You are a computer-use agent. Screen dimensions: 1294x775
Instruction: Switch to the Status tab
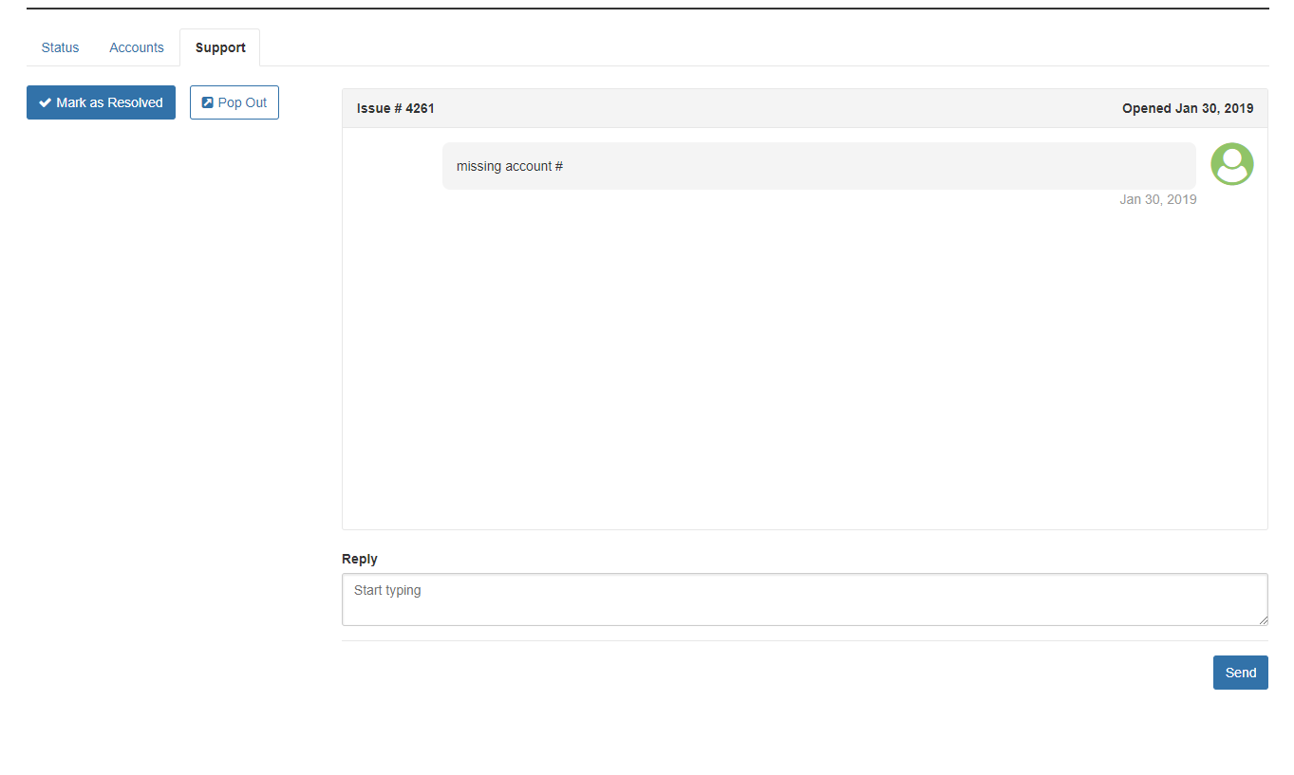[x=60, y=47]
